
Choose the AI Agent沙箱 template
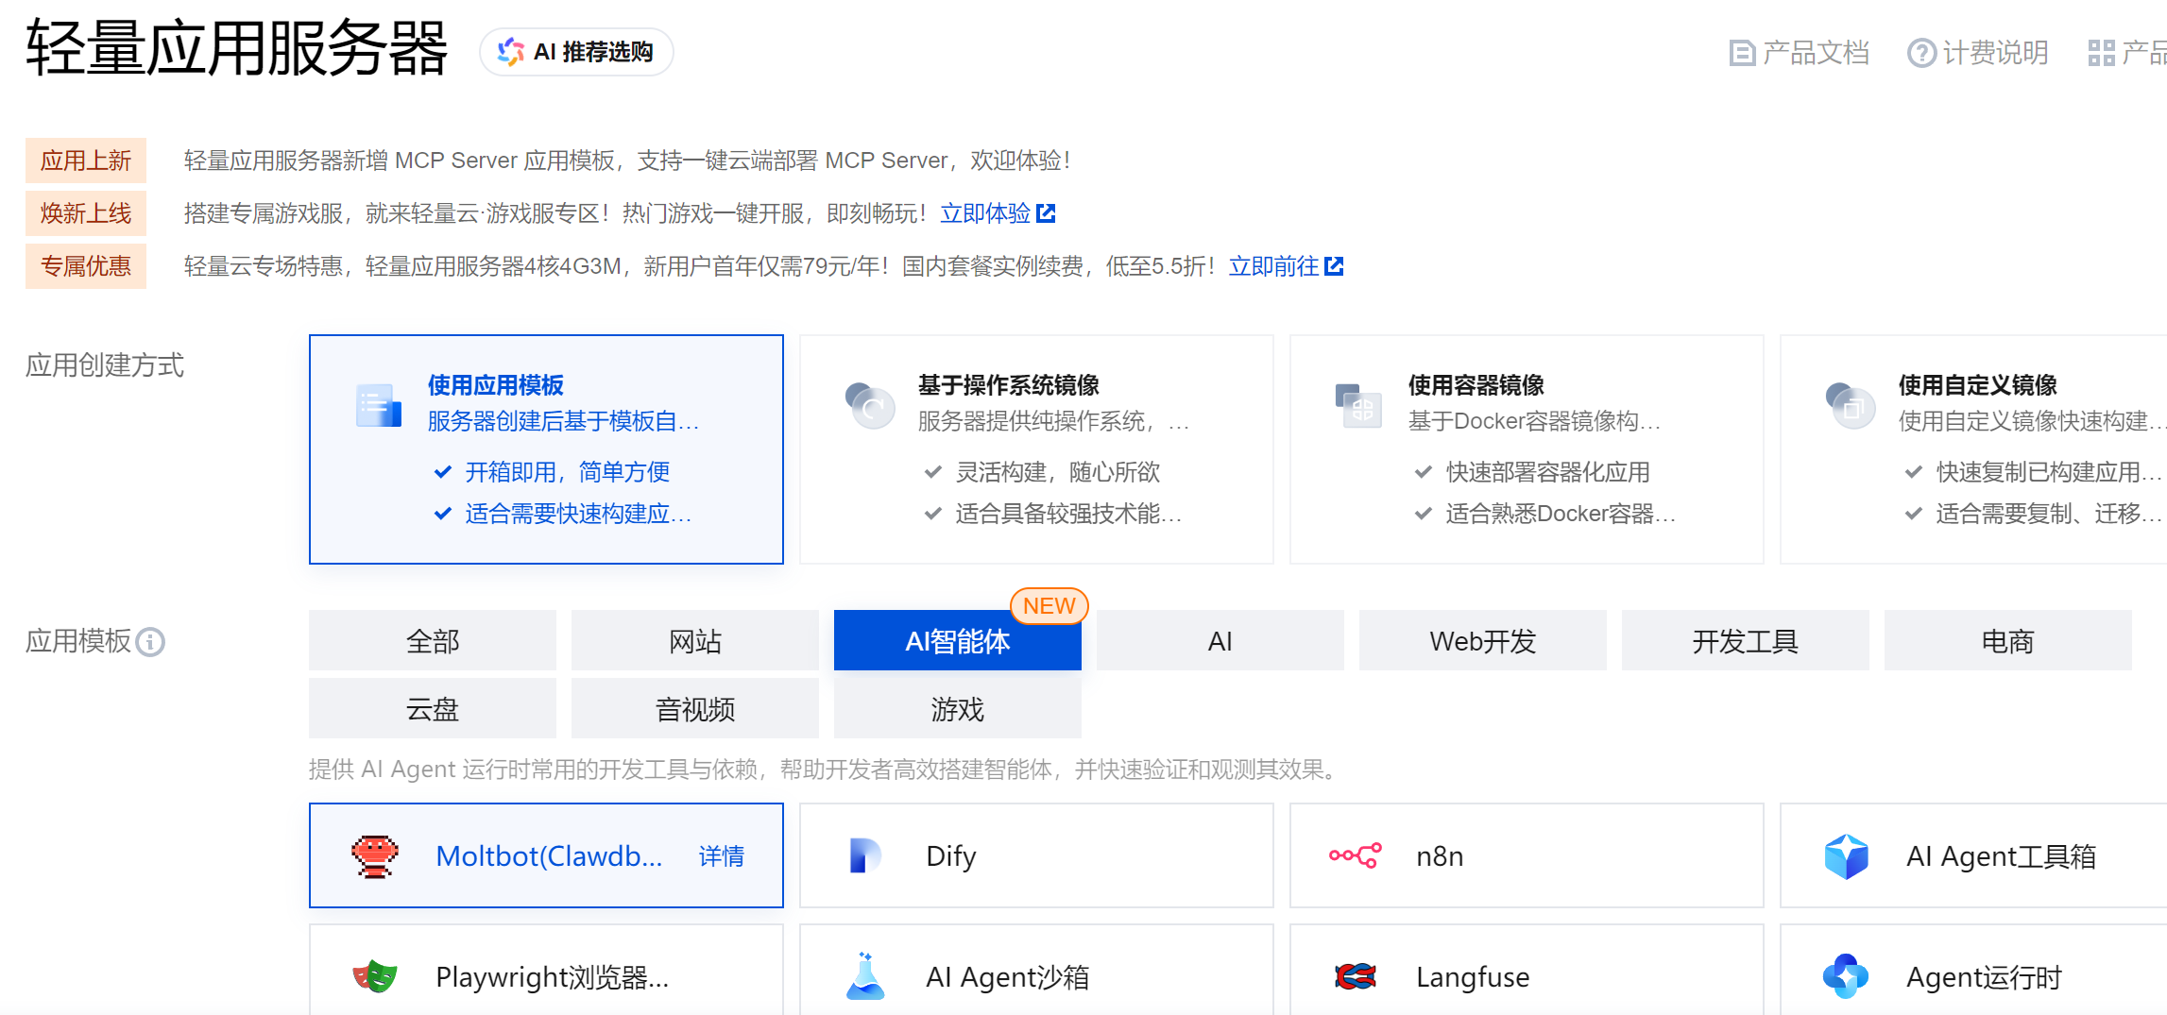click(1036, 970)
